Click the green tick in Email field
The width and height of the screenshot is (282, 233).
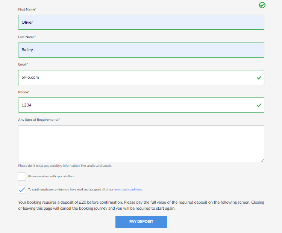click(259, 78)
